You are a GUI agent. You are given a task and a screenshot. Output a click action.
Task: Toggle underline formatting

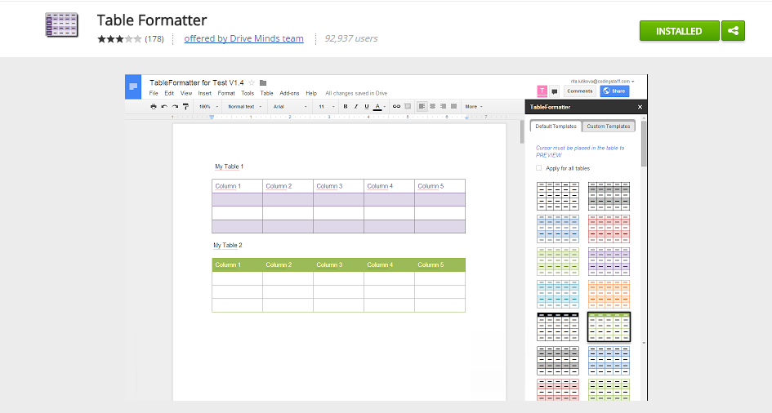(367, 106)
